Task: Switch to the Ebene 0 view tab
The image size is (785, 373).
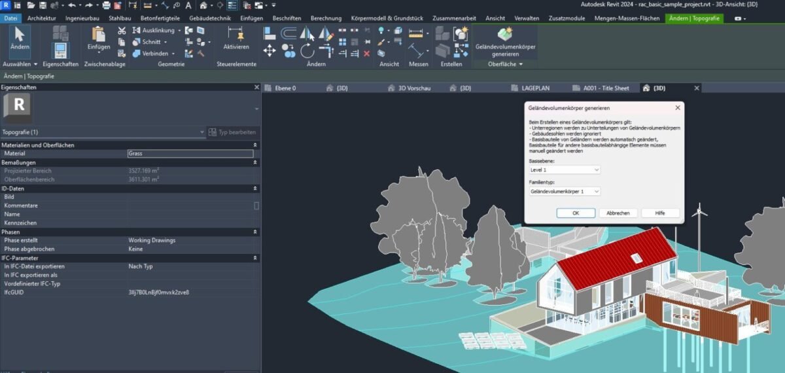Action: pos(284,88)
